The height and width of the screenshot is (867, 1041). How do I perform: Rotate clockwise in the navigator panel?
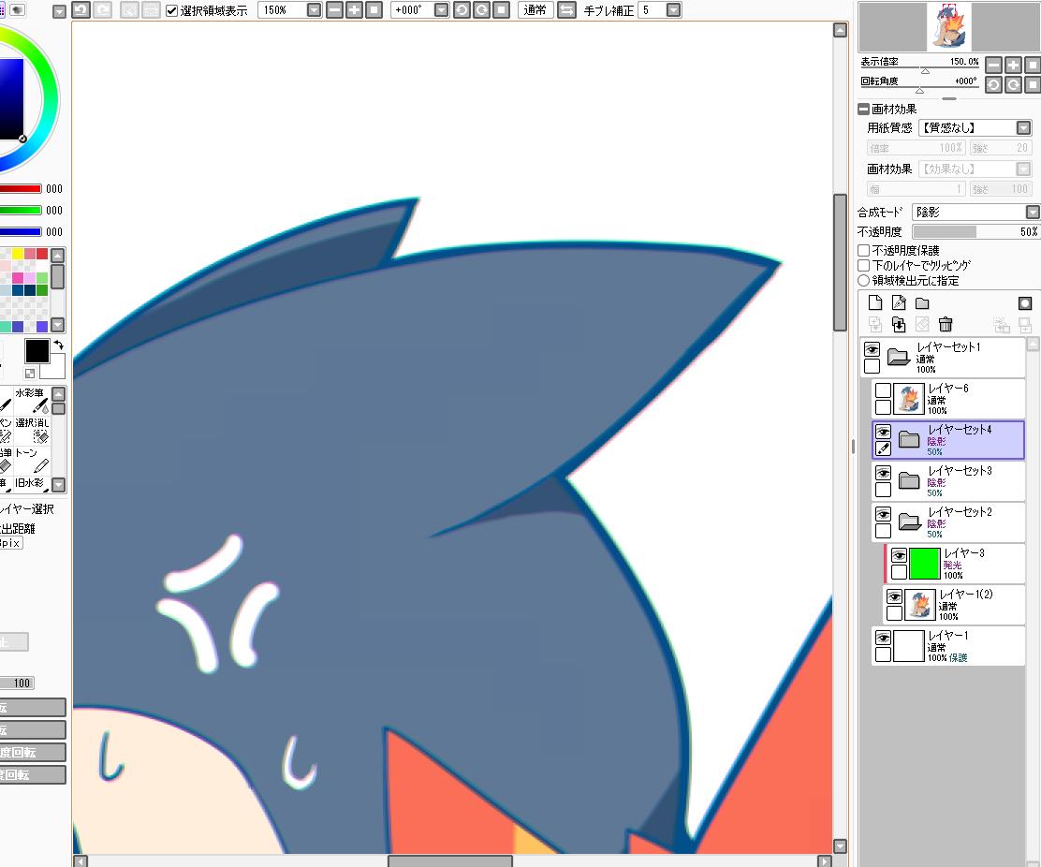click(1013, 85)
